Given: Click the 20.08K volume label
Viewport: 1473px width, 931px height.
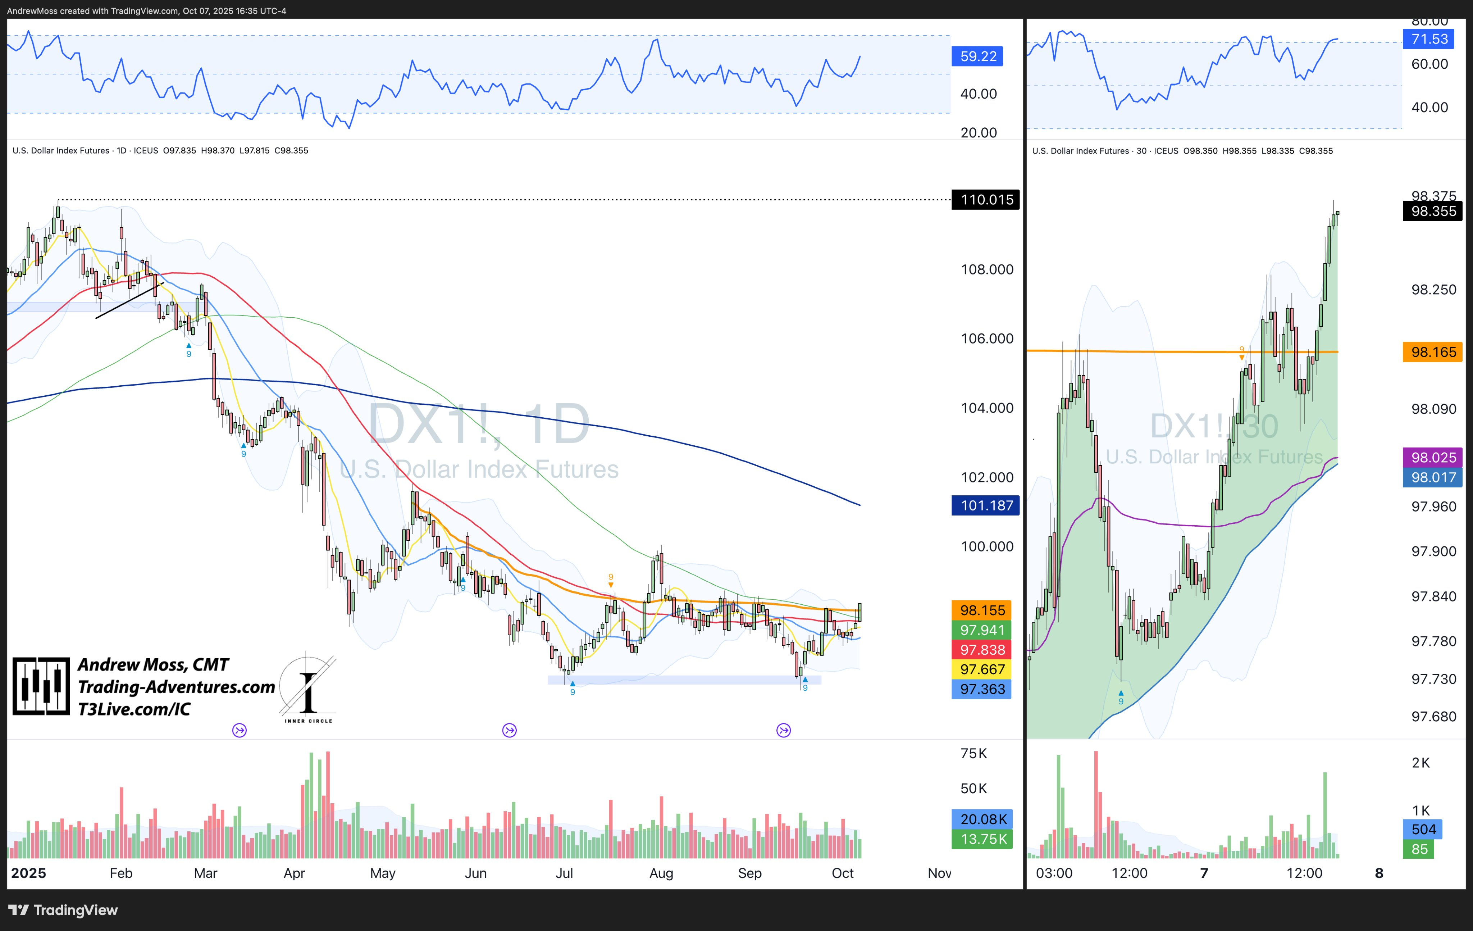Looking at the screenshot, I should (x=982, y=819).
